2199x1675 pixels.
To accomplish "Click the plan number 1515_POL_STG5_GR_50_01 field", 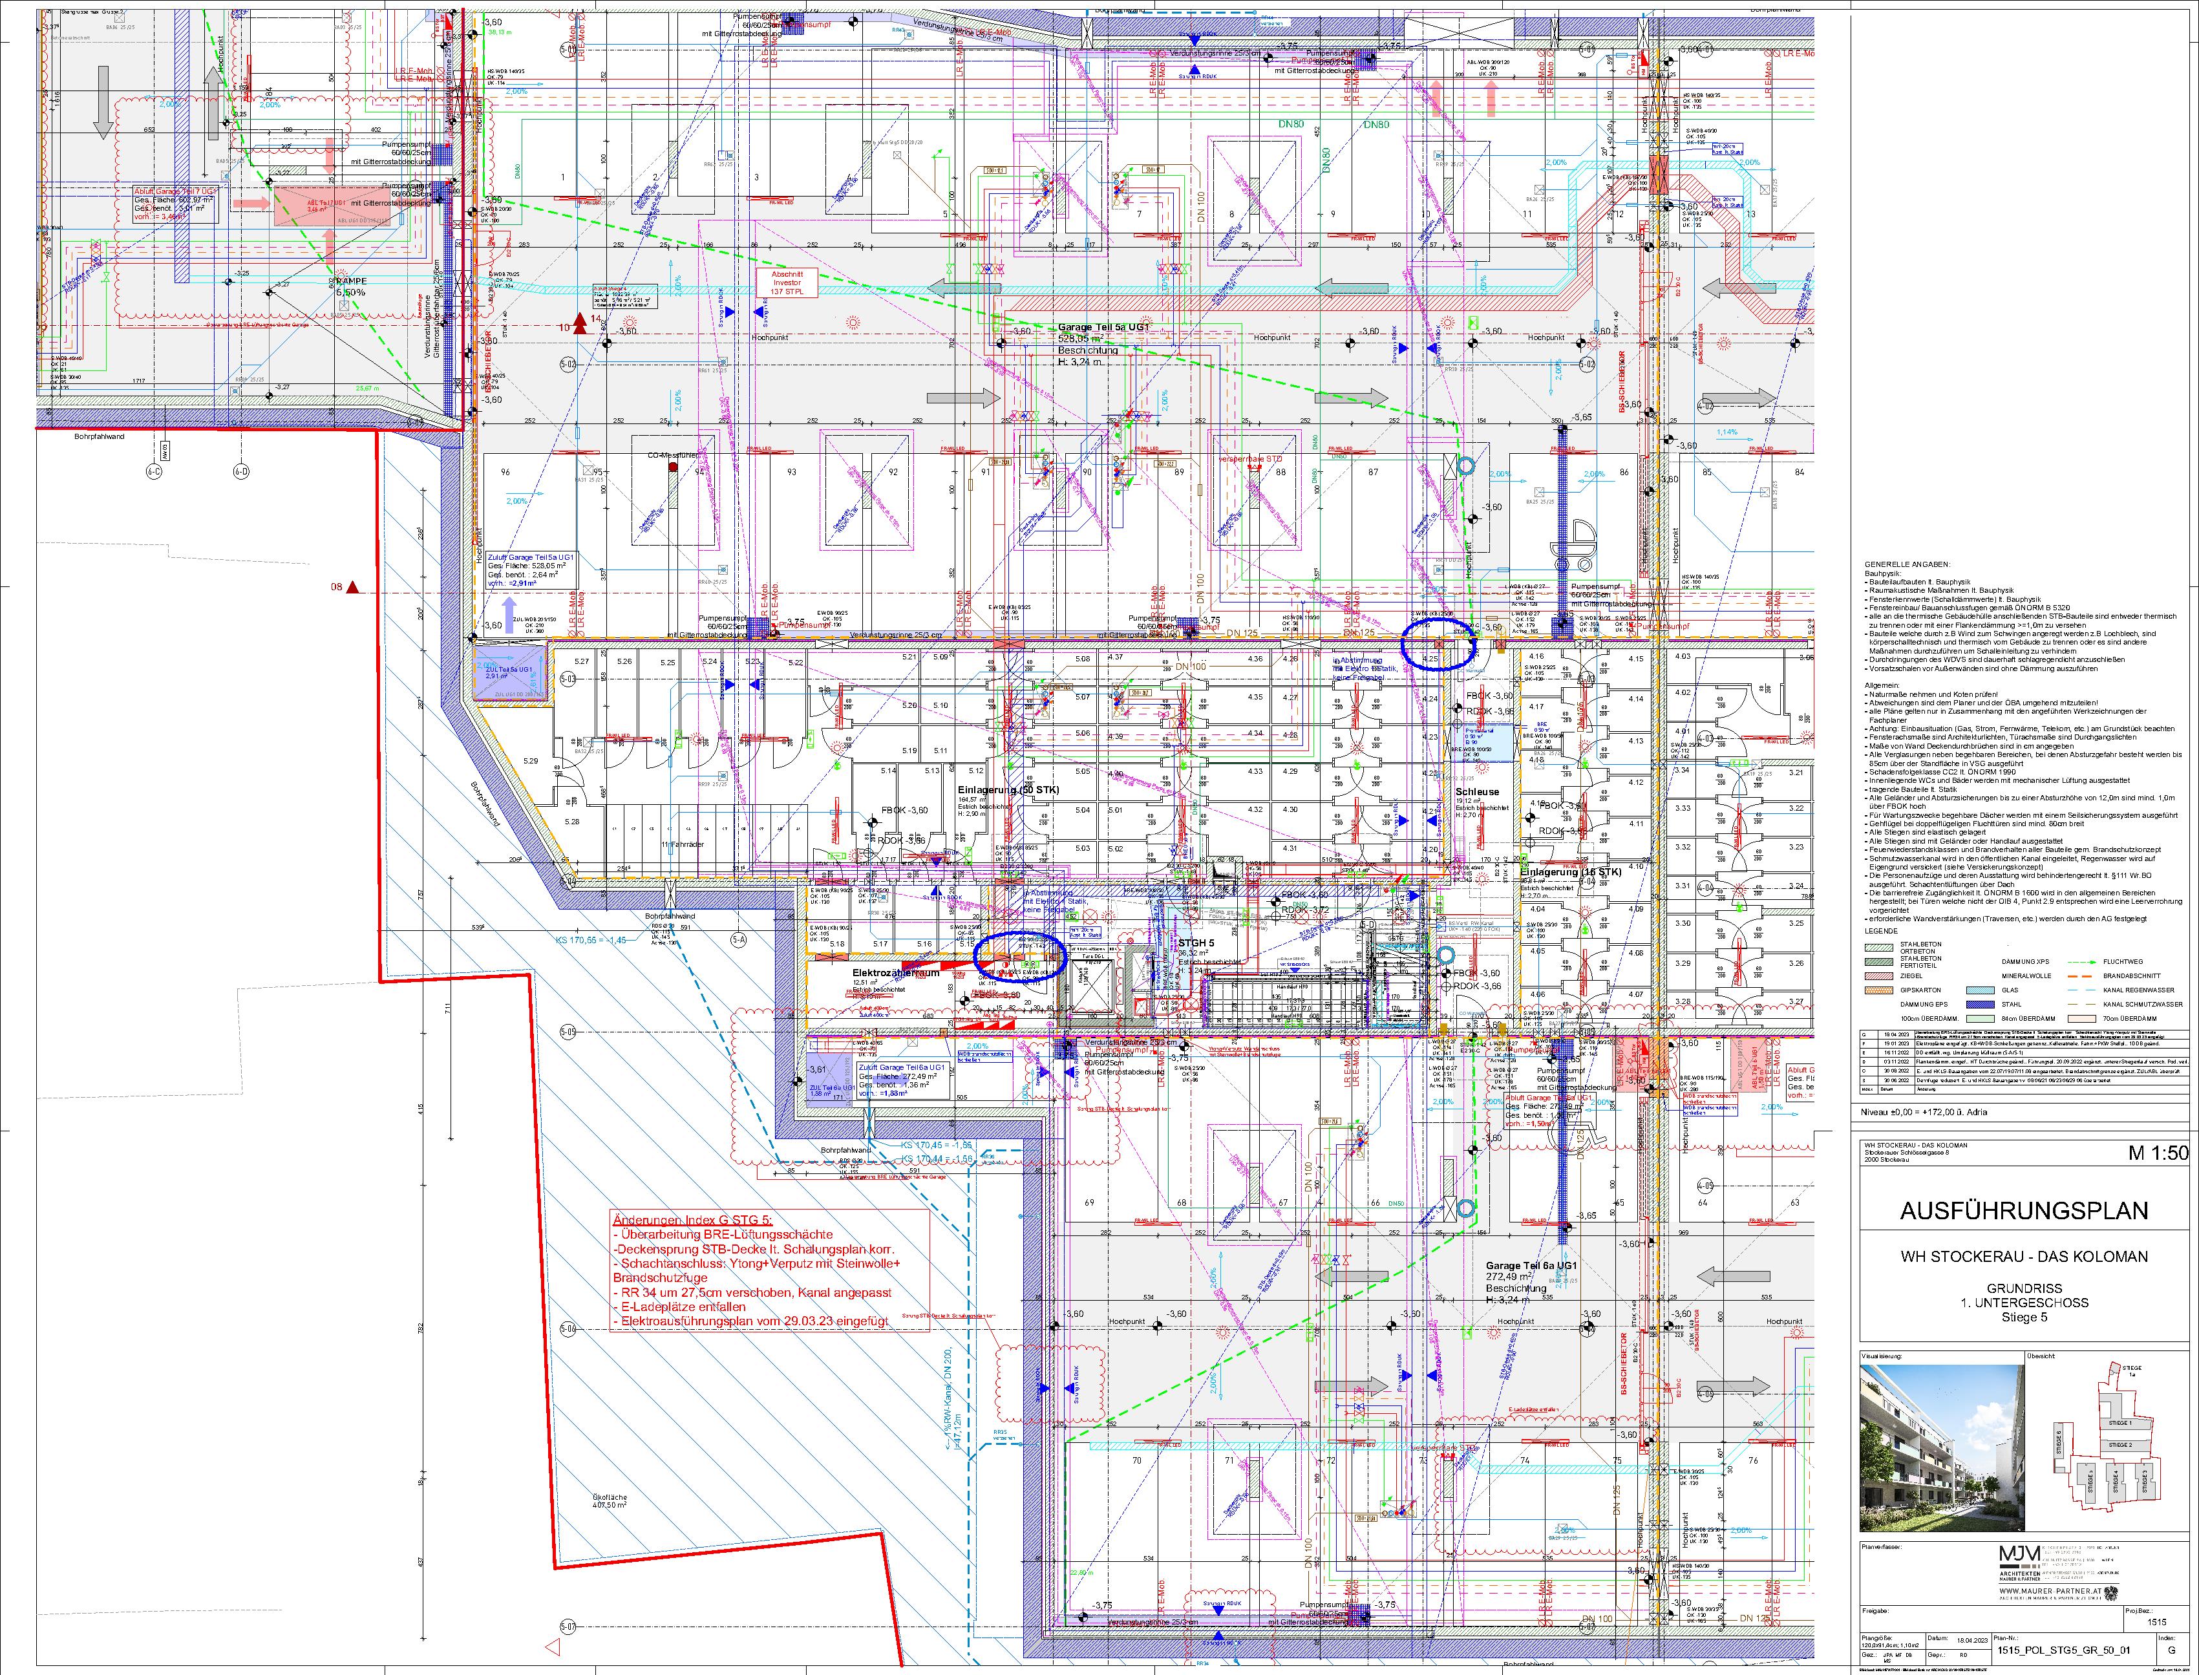I will (2065, 1650).
